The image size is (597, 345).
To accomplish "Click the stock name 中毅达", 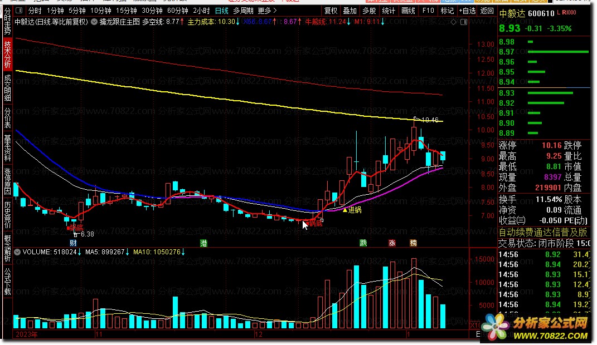I will [512, 14].
